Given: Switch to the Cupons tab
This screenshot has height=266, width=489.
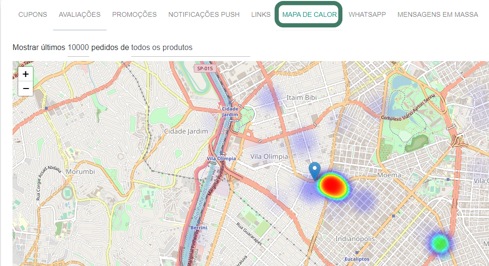Looking at the screenshot, I should click(x=33, y=14).
